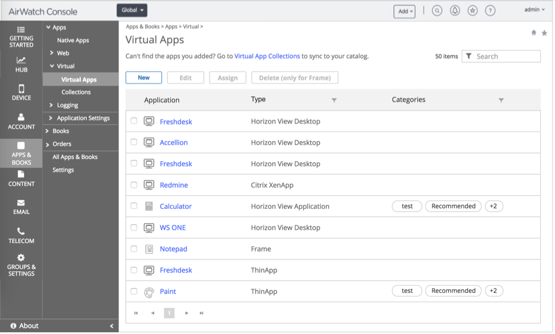
Task: Click the home icon beside page title
Action: (534, 32)
